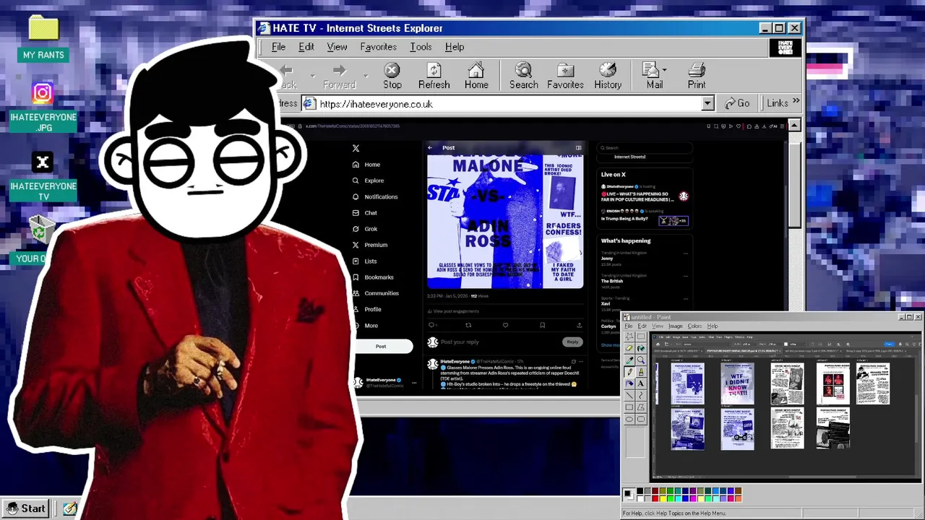Go back using the Post header arrow
Viewport: 925px width, 520px height.
click(x=430, y=147)
